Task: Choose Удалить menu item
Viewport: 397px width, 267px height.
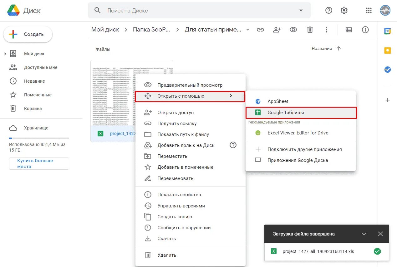Action: (x=191, y=255)
